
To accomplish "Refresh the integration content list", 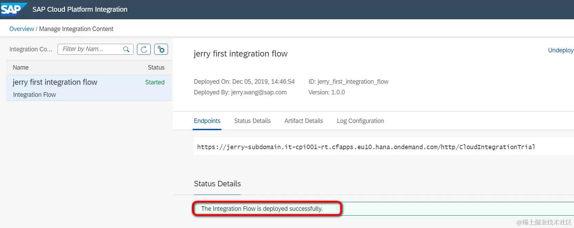I will click(144, 49).
